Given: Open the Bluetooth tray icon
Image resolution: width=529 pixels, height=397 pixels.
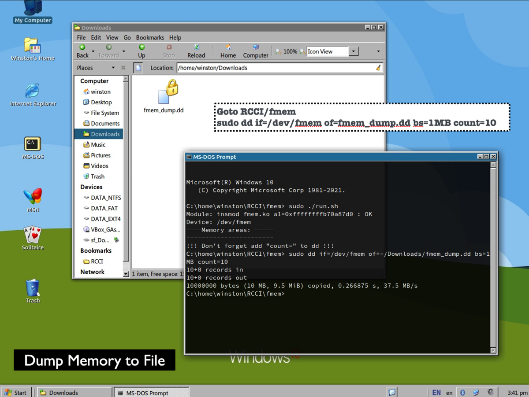Looking at the screenshot, I should click(x=462, y=392).
